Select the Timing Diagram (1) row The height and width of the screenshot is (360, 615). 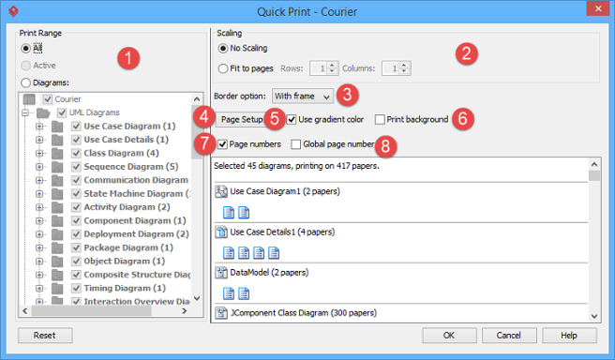coord(125,288)
